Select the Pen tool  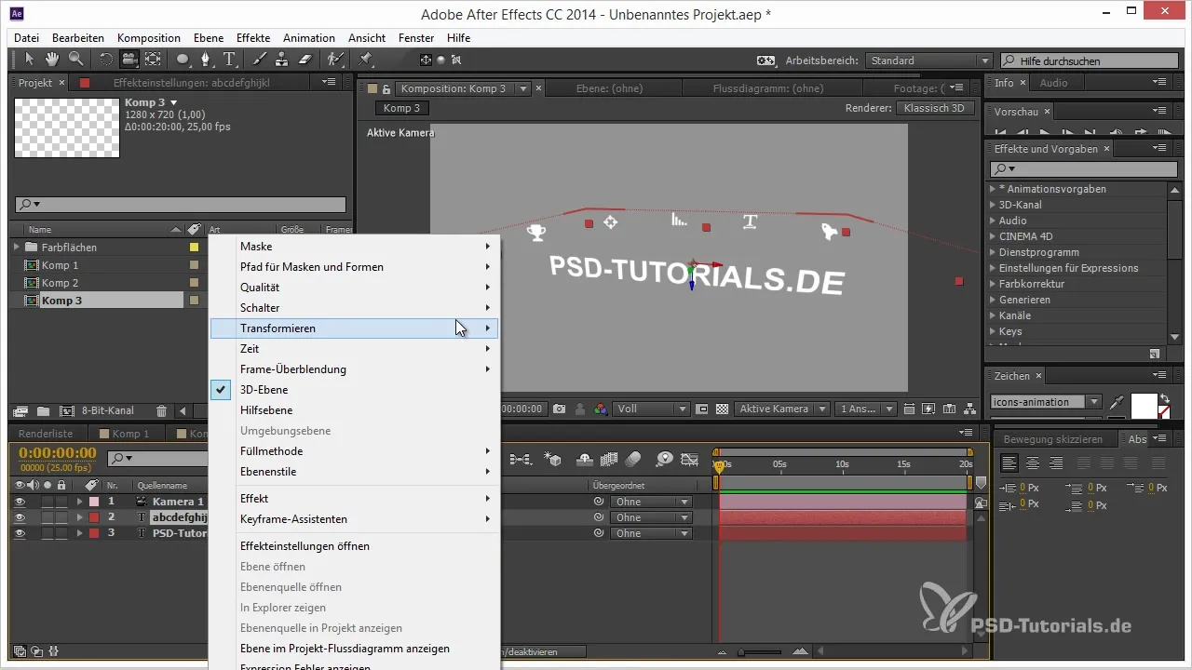click(x=207, y=60)
